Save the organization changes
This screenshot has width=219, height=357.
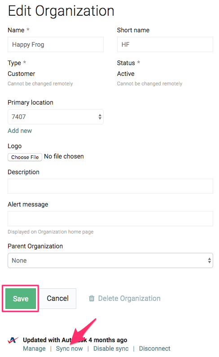(21, 299)
